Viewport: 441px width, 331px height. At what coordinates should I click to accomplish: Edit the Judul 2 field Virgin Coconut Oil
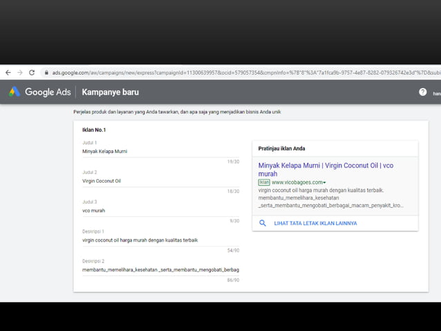point(159,181)
